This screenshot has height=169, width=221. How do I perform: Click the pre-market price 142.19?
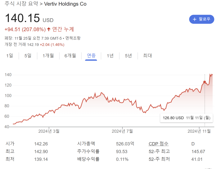click(x=33, y=45)
